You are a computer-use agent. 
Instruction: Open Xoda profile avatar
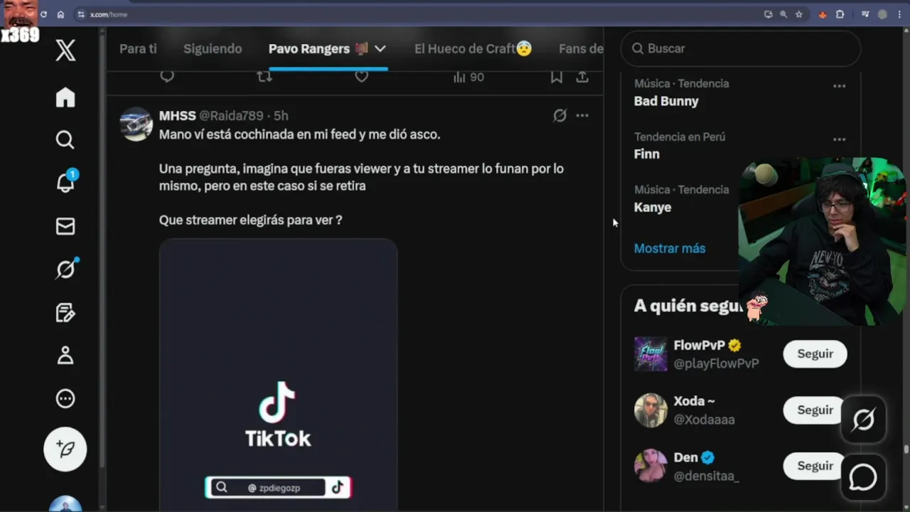click(x=651, y=410)
